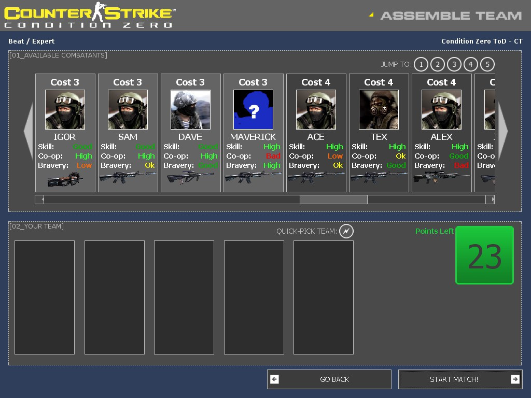Click the left scrollbar arrow

click(40, 199)
